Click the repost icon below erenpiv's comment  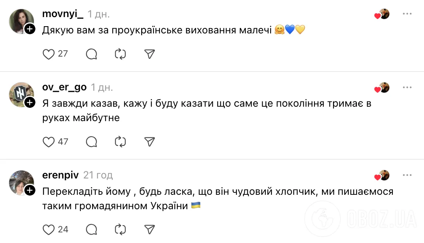click(x=120, y=230)
